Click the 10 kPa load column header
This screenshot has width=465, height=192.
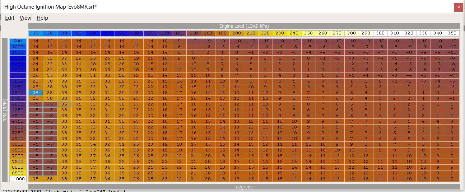(x=36, y=33)
